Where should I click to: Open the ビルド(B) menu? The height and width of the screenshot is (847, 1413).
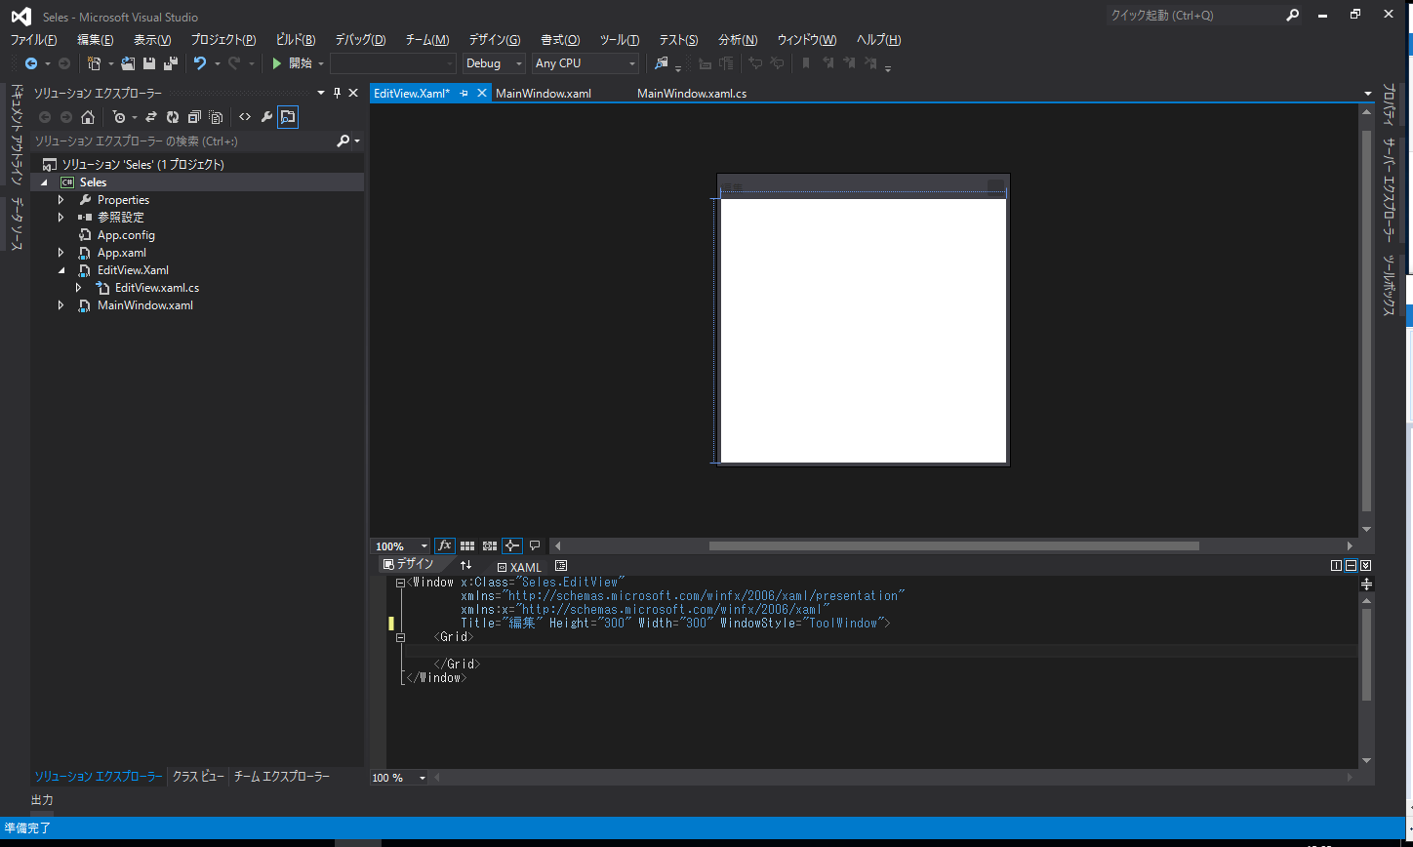(296, 40)
